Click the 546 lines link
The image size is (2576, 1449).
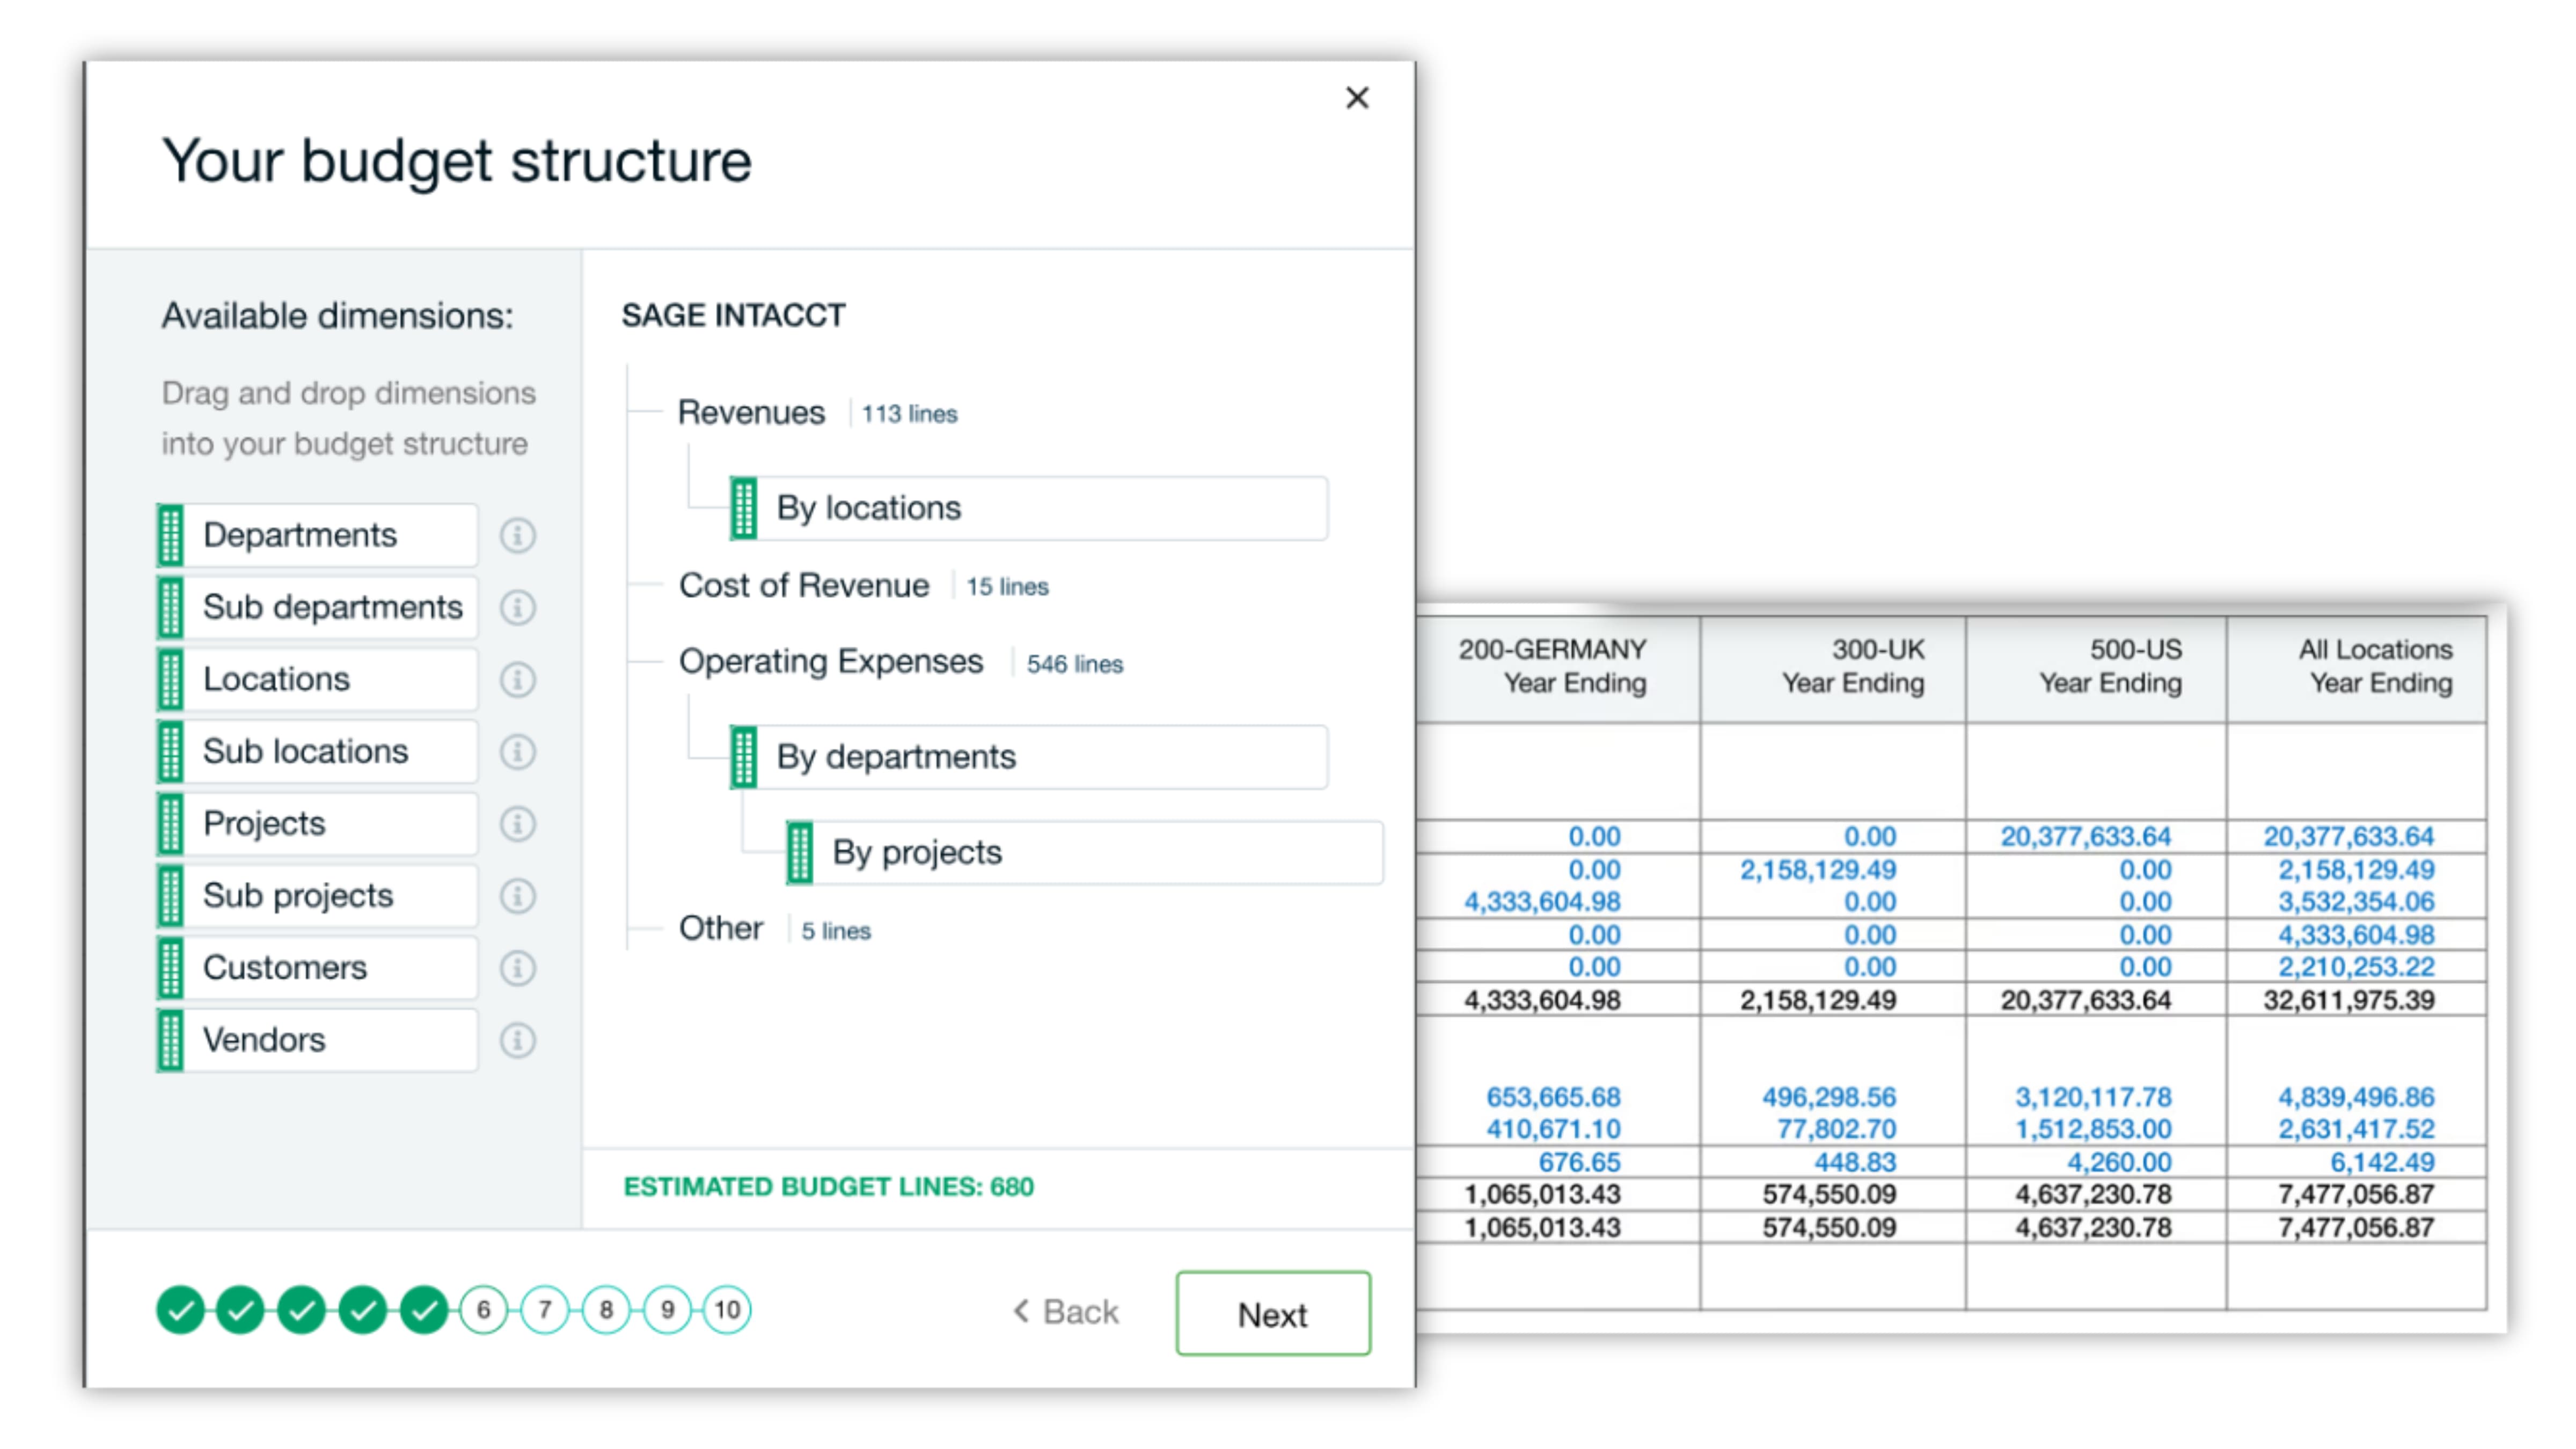[1075, 665]
